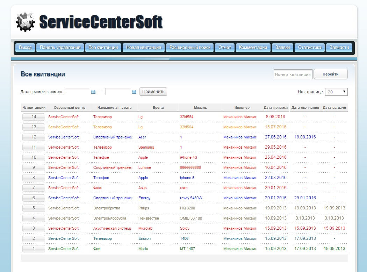Click the Выход menu item

click(x=25, y=48)
